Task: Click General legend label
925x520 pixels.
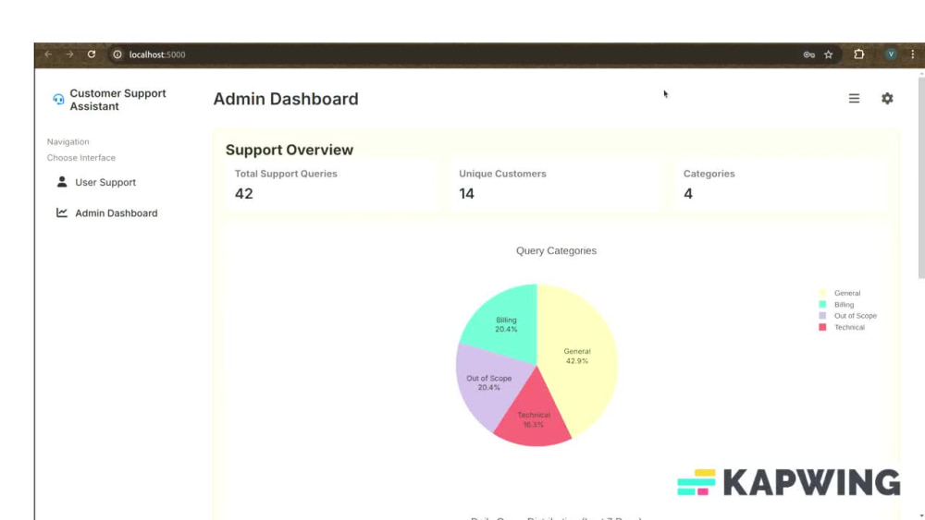Action: point(847,293)
